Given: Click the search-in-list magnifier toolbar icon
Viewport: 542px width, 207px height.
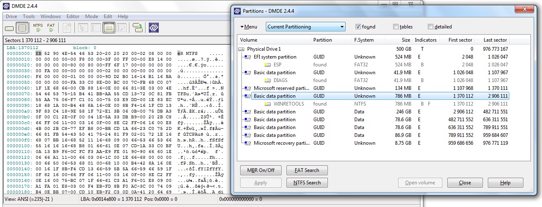Looking at the screenshot, I should pos(121,28).
